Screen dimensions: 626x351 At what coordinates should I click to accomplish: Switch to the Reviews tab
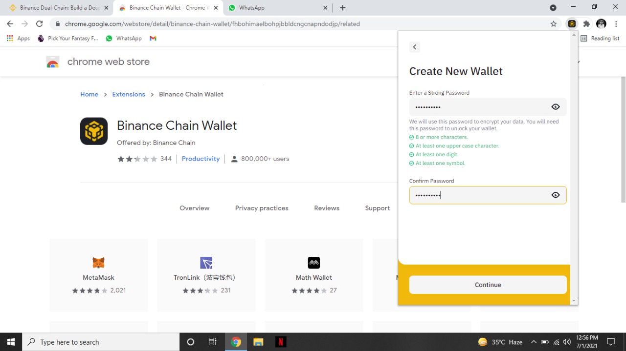point(327,208)
